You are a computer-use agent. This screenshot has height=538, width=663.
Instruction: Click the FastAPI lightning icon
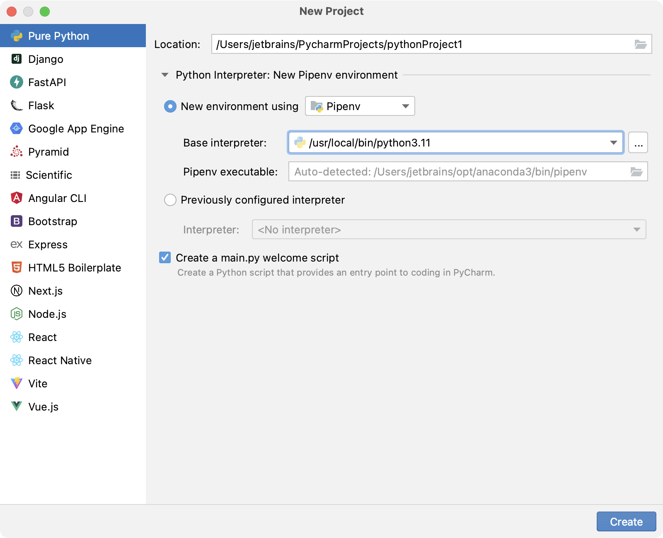click(16, 82)
